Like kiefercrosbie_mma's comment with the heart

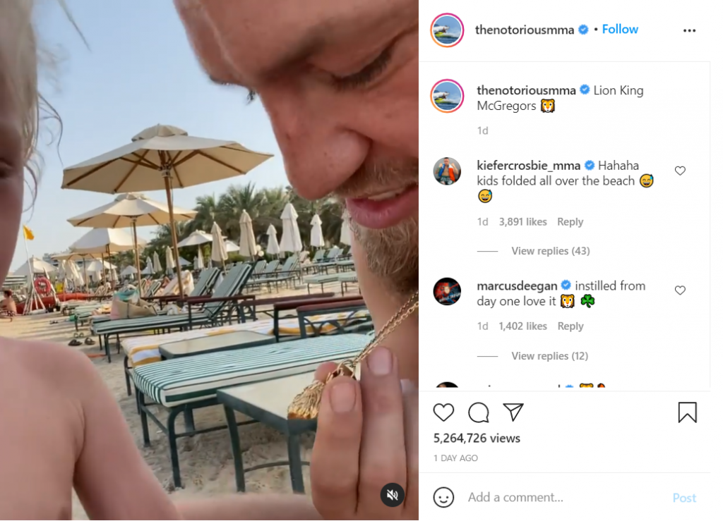point(680,170)
